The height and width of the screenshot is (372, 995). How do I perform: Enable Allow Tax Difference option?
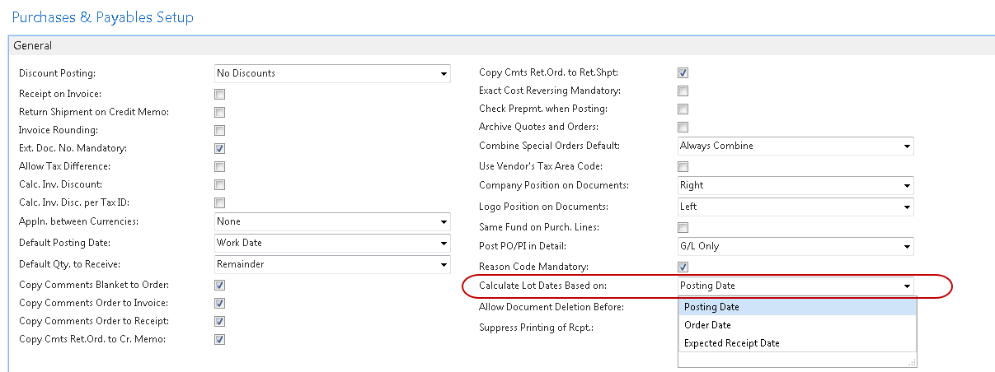point(220,167)
